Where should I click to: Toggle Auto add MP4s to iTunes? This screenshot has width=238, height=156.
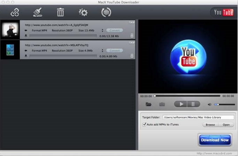144,125
